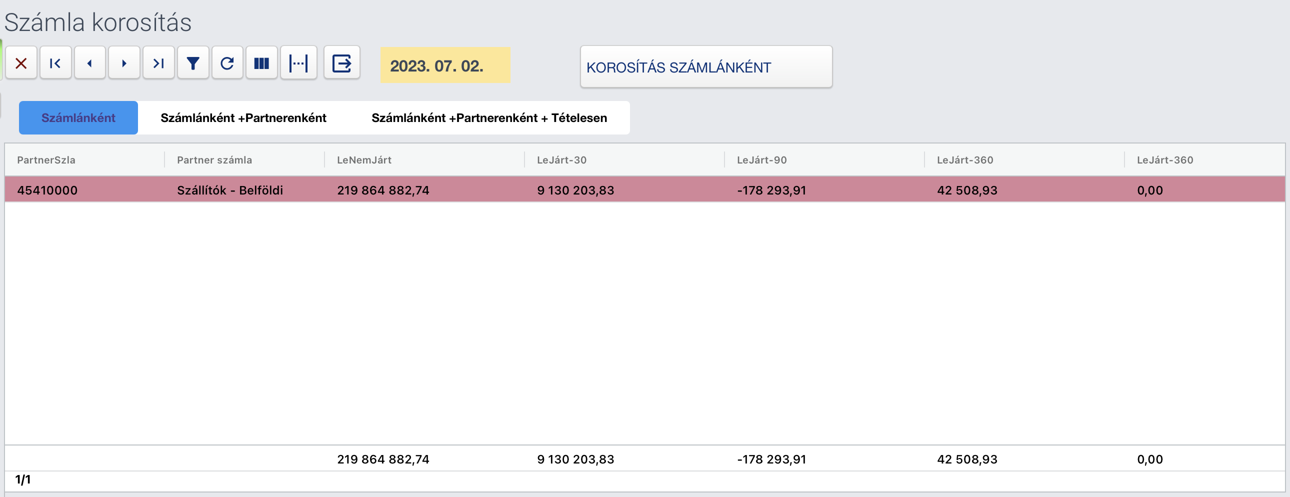Go to the next record
1290x497 pixels.
point(124,63)
